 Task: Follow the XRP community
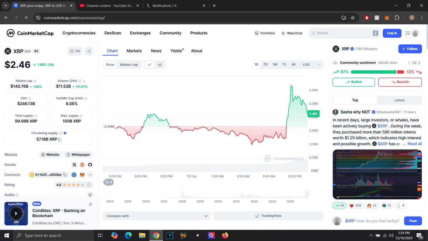click(x=410, y=49)
